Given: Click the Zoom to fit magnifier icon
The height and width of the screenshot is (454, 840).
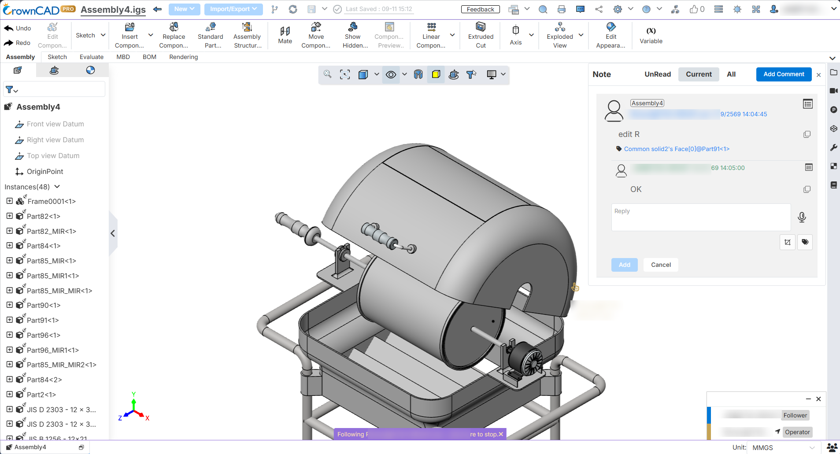Looking at the screenshot, I should pos(327,74).
